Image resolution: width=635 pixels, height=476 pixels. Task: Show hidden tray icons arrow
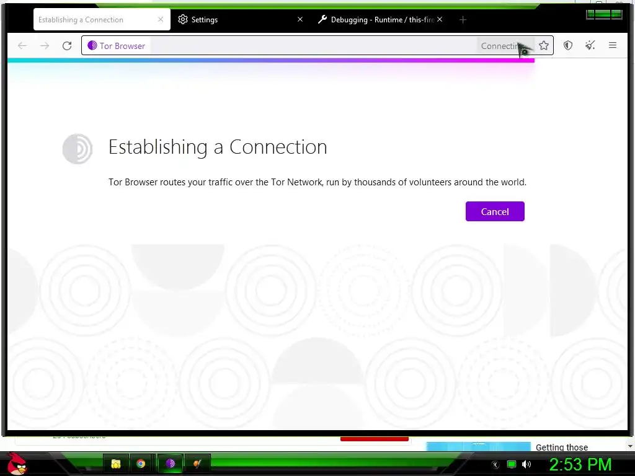(495, 465)
